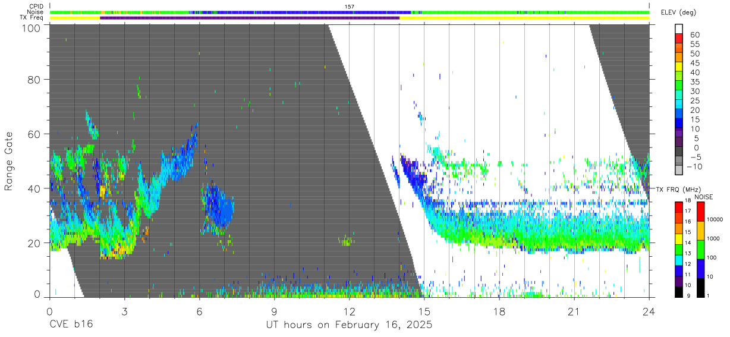Click the 16 label on TX FRQ scale

[688, 222]
